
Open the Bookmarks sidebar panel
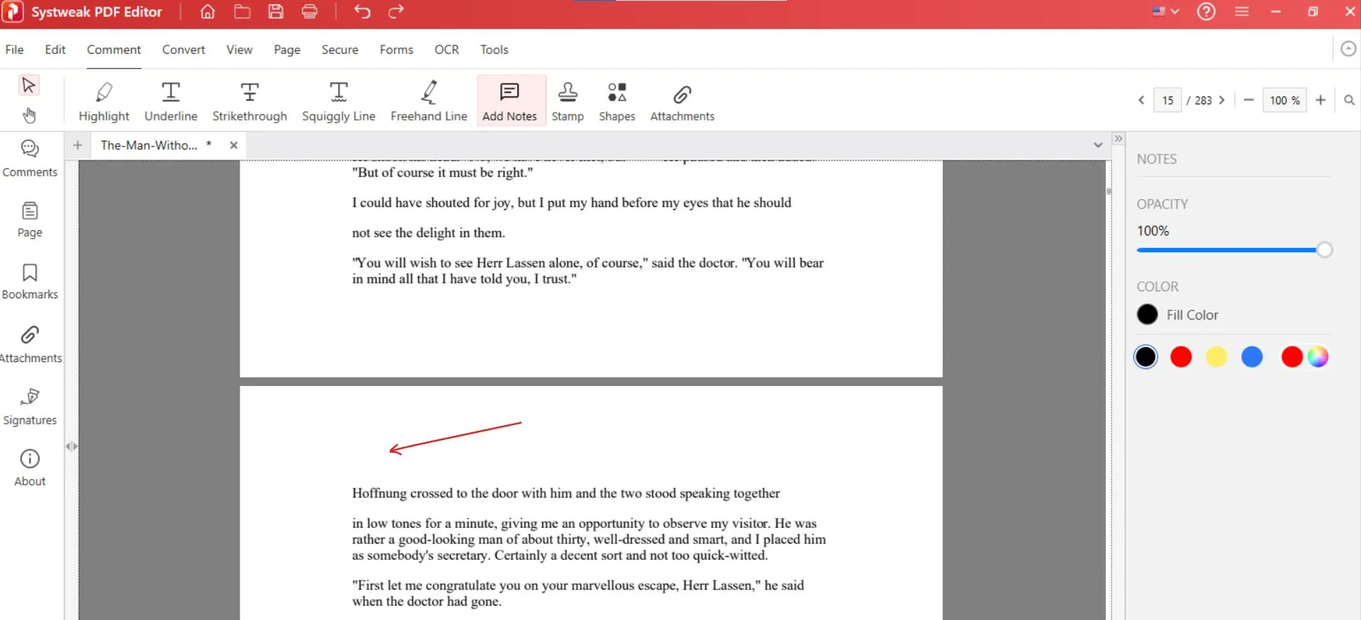(30, 281)
